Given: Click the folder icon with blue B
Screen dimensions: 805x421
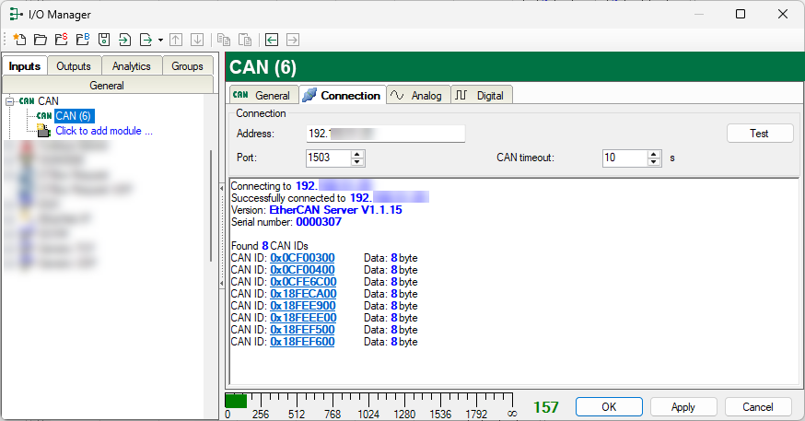Looking at the screenshot, I should click(82, 40).
